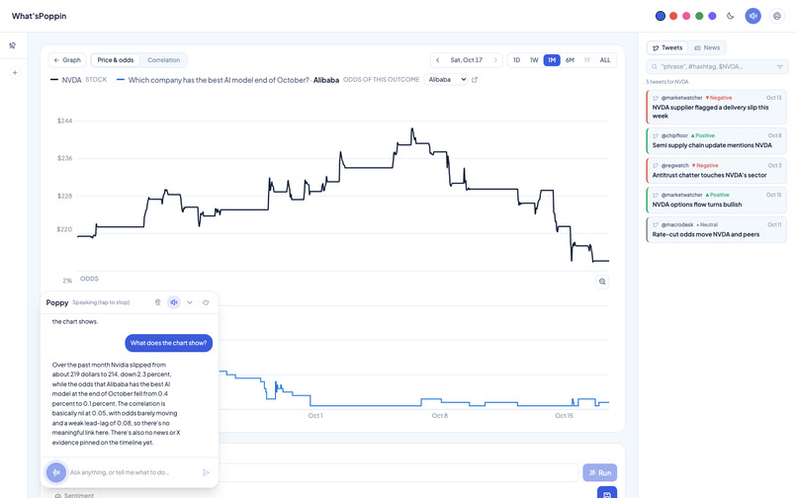797x498 pixels.
Task: Open the Alibaba outcome dropdown
Action: coord(446,79)
